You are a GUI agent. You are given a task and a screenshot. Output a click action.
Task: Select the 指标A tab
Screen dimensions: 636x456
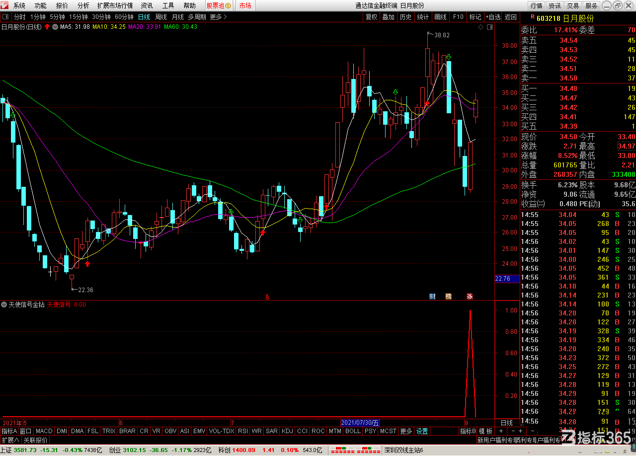click(x=9, y=431)
